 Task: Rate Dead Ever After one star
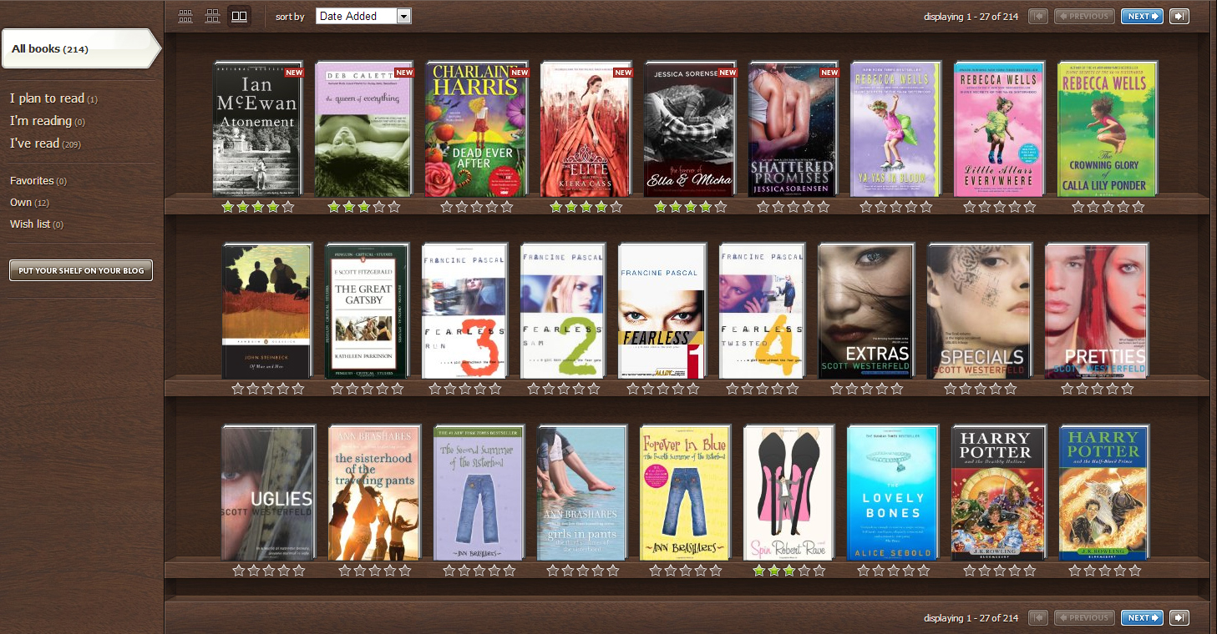447,207
